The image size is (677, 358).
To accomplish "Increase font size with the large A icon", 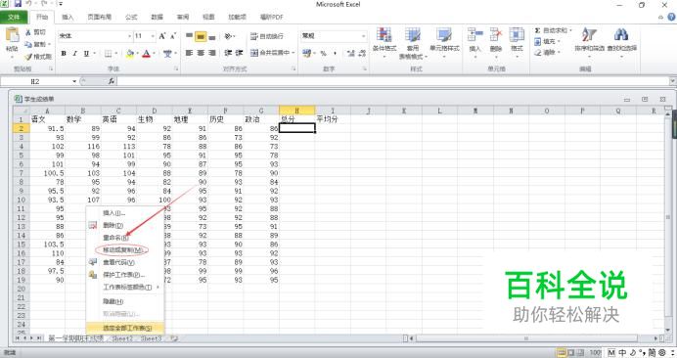I will [x=162, y=36].
